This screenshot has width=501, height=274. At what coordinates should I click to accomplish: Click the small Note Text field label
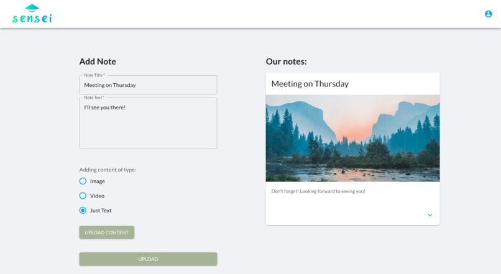point(94,98)
